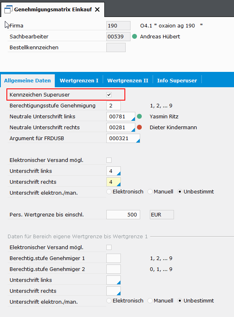
Task: Open lookup for Neutrale Unterschrift links field
Action: click(x=133, y=119)
